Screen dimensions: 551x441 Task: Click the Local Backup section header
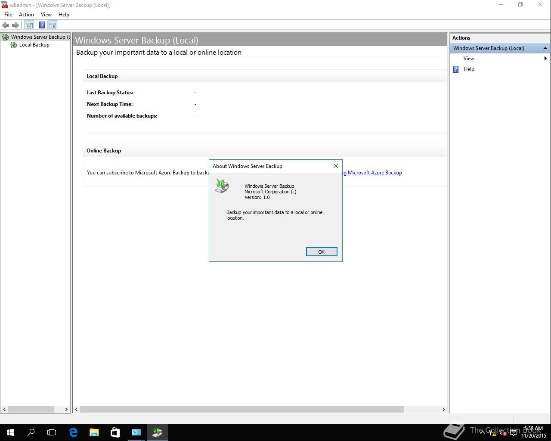102,76
